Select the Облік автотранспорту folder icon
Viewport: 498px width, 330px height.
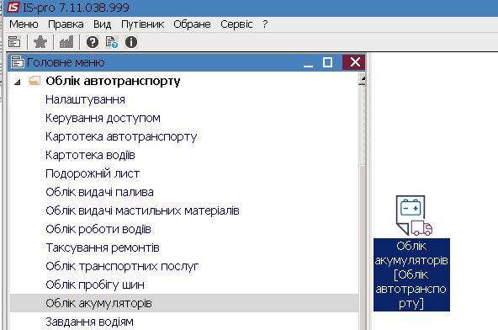point(34,81)
